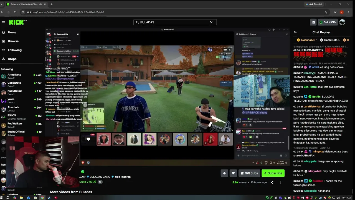Open the Chrome media control icon
Image resolution: width=355 pixels, height=200 pixels.
coord(335,12)
